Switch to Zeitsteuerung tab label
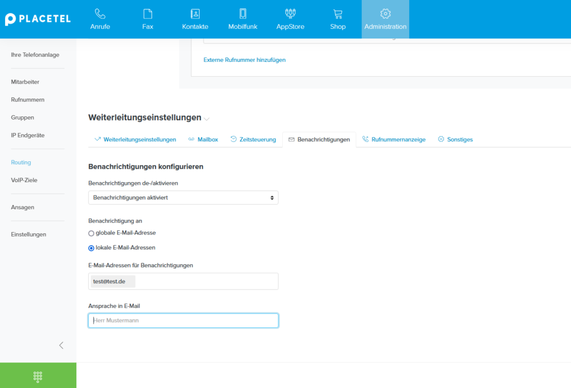The width and height of the screenshot is (571, 388). [x=258, y=140]
